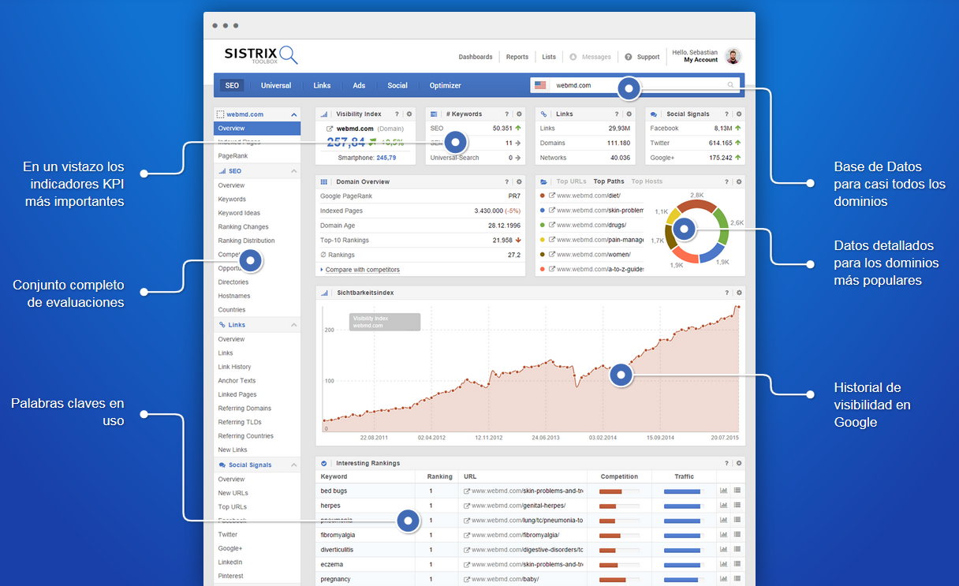This screenshot has width=959, height=586.
Task: Open Ranking Changes in the sidebar
Action: click(x=243, y=227)
